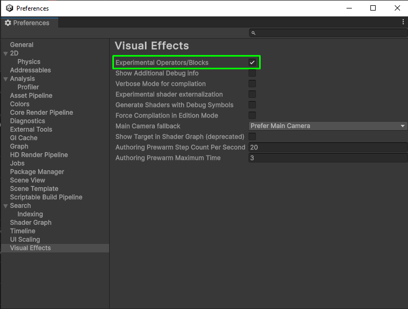Click the search magnifier icon
This screenshot has width=408, height=309.
254,33
